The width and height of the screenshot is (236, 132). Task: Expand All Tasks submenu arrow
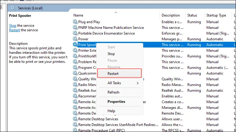coord(137,83)
